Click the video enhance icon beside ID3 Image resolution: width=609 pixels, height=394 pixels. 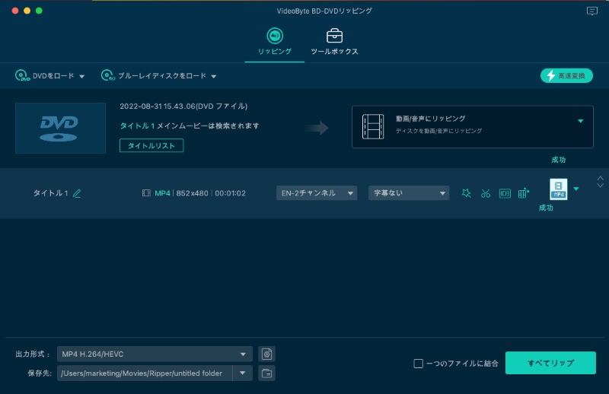pos(524,193)
